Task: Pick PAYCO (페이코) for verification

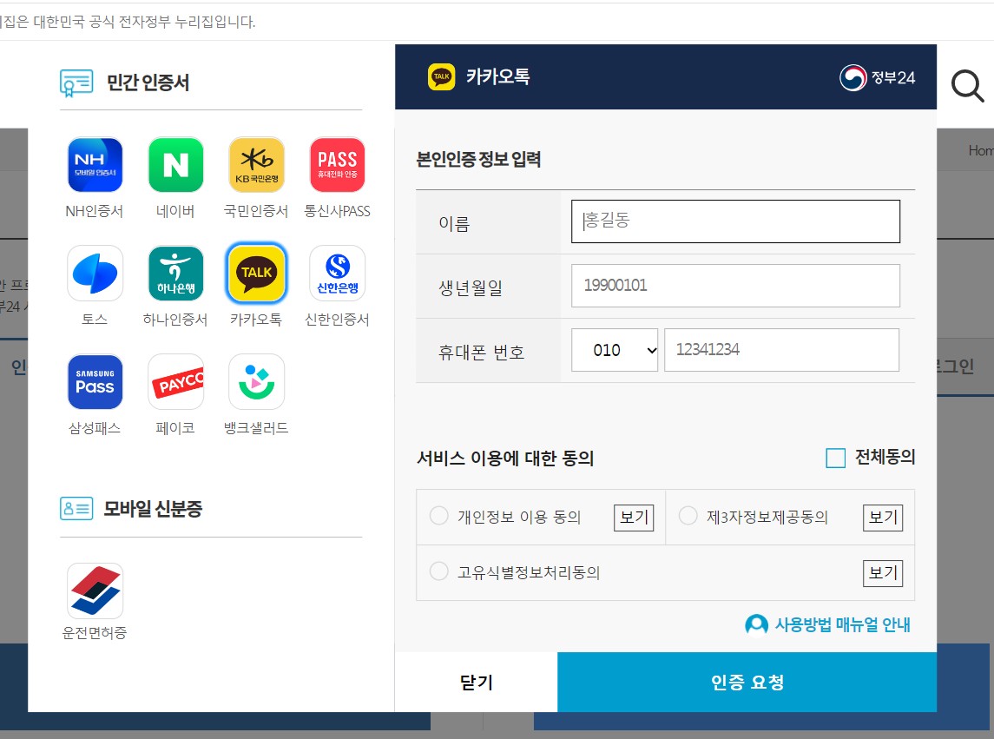Action: 175,381
